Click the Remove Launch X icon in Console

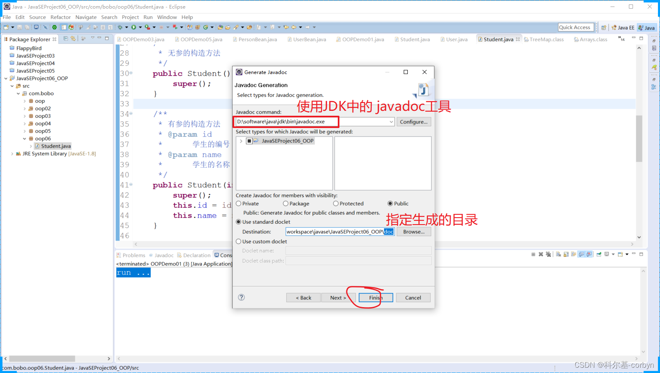pos(541,254)
